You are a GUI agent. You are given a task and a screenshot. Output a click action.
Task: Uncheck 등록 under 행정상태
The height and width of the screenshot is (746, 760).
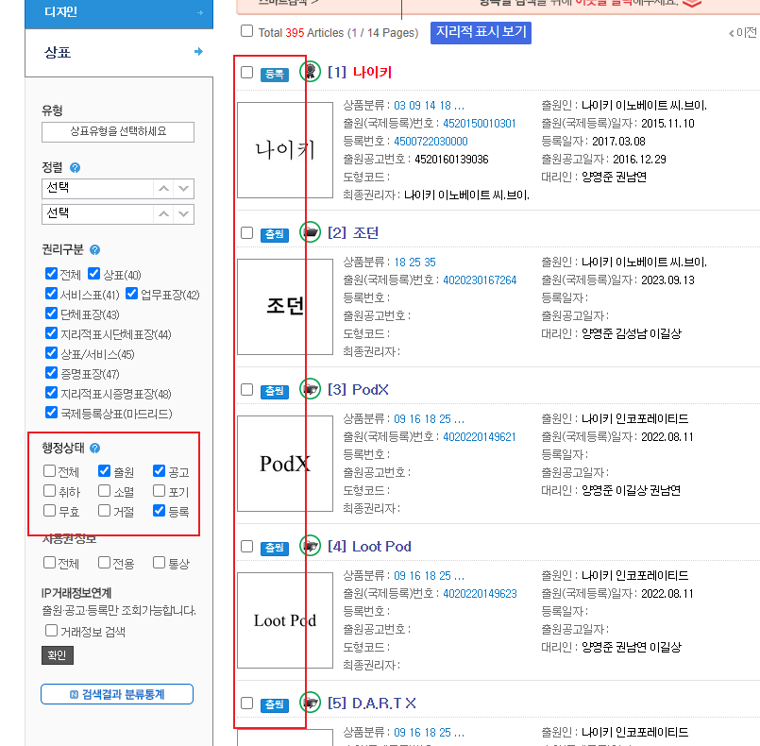point(159,511)
